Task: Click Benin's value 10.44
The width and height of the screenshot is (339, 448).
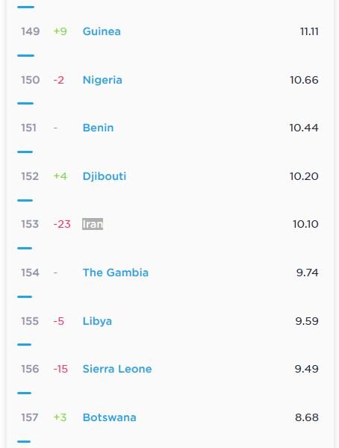Action: (x=304, y=128)
